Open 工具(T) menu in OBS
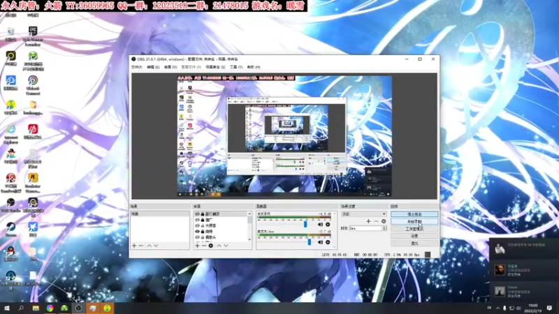 [236, 67]
